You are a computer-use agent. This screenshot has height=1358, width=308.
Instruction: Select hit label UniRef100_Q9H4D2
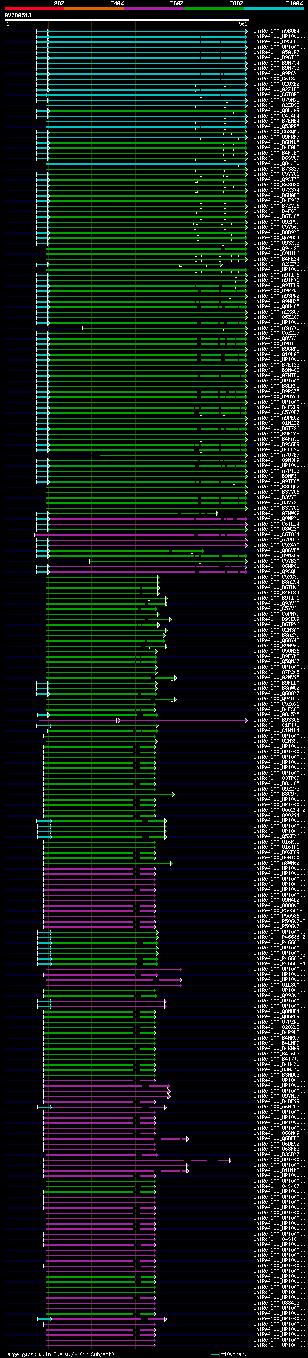point(276,900)
